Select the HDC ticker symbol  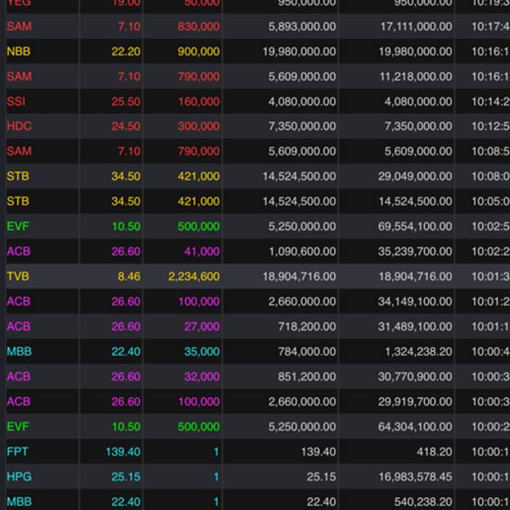pos(20,126)
